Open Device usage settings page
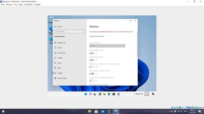This screenshot has width=204, height=114. (62, 78)
